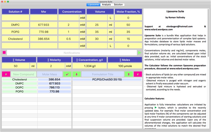211x132 pixels.
Task: Switch to the Liposome tab
Action: pos(93,4)
